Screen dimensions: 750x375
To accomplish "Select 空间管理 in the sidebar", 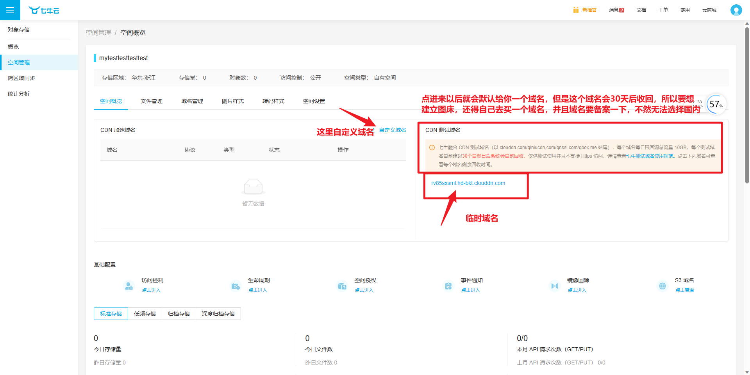I will pos(39,62).
